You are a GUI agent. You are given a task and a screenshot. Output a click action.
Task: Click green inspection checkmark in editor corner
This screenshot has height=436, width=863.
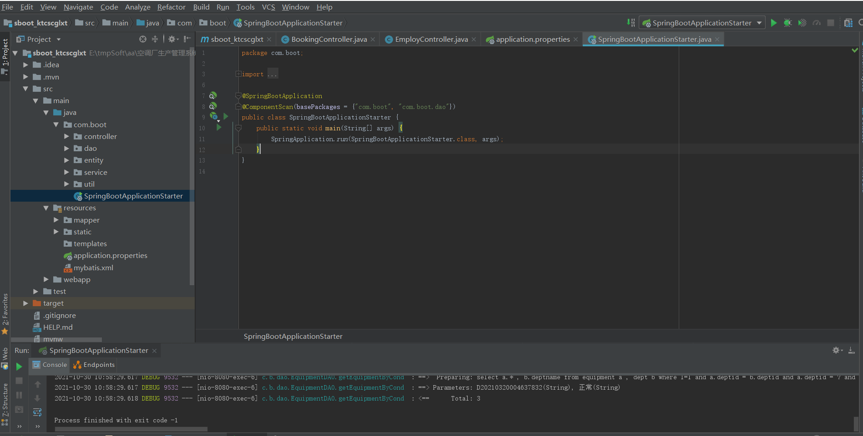[855, 50]
